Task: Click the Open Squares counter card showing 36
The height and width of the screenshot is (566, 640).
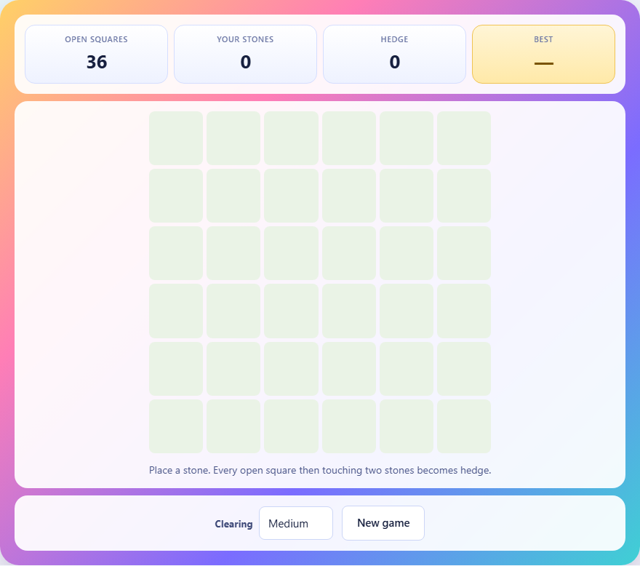Action: 96,55
